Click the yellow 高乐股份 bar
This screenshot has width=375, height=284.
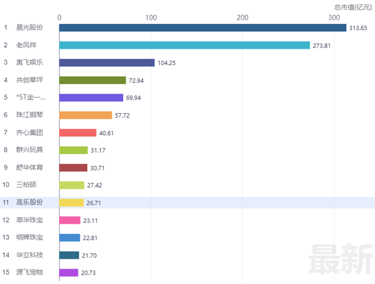[x=72, y=203]
